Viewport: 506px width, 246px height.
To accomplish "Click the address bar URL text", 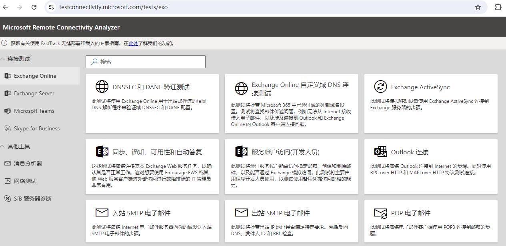I will (x=114, y=7).
